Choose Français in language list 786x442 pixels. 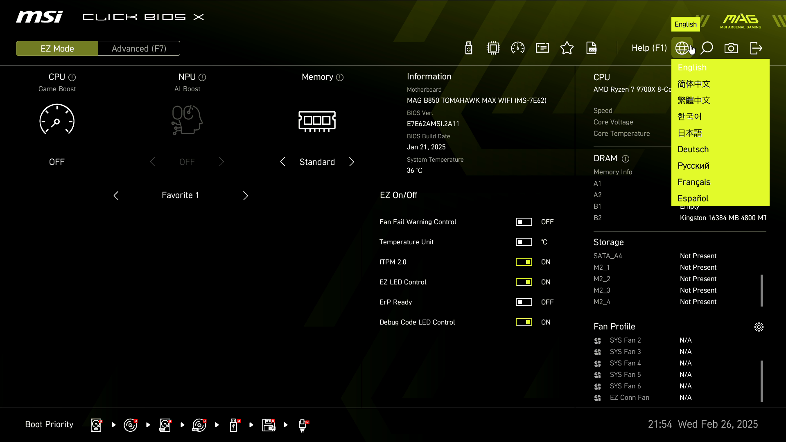tap(694, 182)
